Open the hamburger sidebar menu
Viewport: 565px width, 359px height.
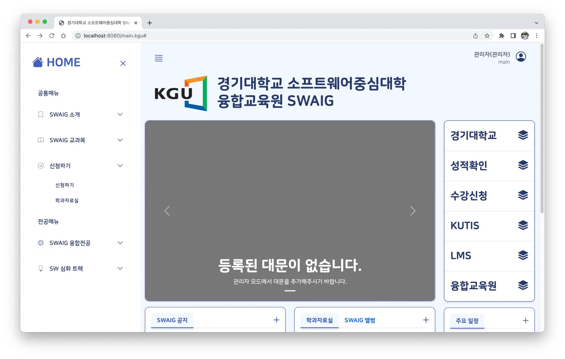click(158, 58)
